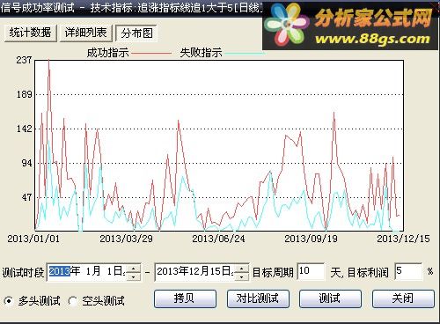
Task: Run the test with 测试 button
Action: [x=330, y=298]
